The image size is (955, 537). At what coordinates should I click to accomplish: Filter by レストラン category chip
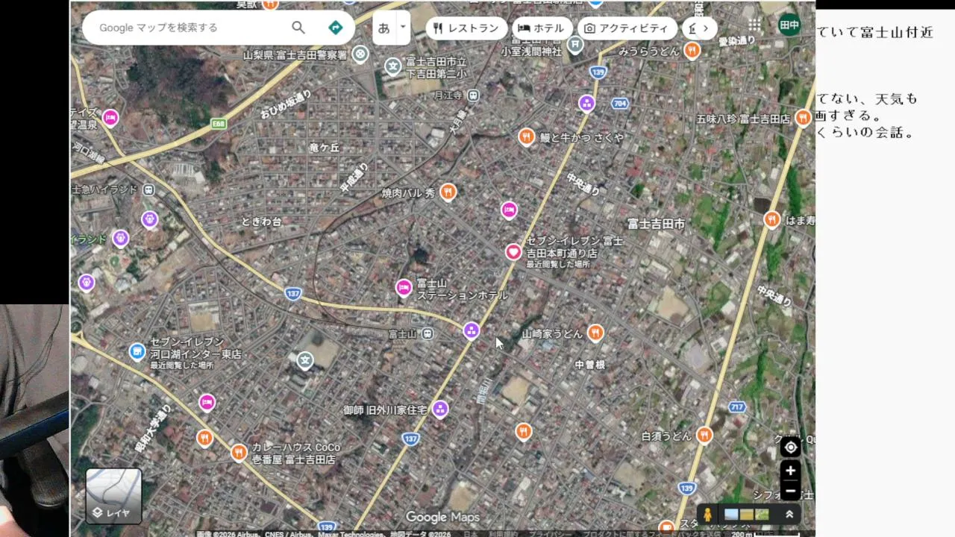pos(466,28)
